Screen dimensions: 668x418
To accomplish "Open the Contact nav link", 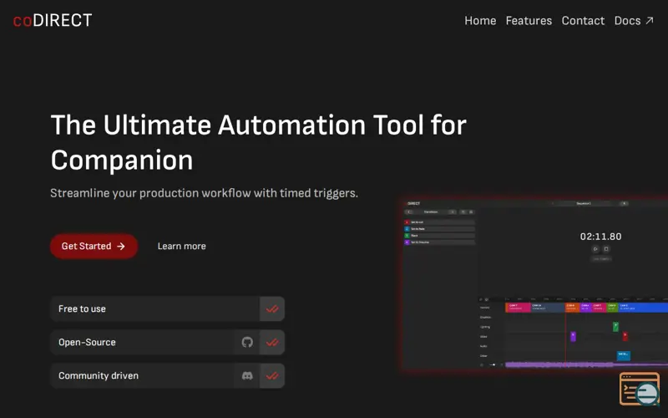I will coord(583,20).
